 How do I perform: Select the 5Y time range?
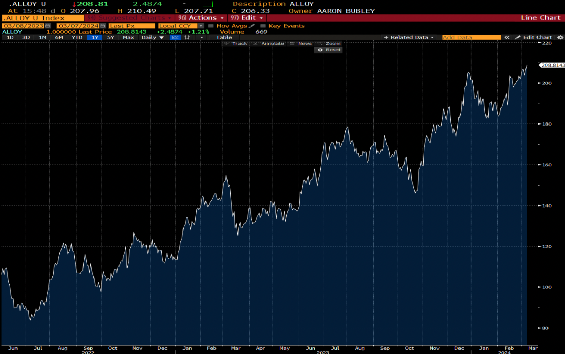(110, 37)
